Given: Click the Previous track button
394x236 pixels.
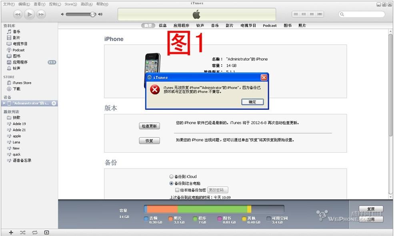Looking at the screenshot, I should 18,14.
